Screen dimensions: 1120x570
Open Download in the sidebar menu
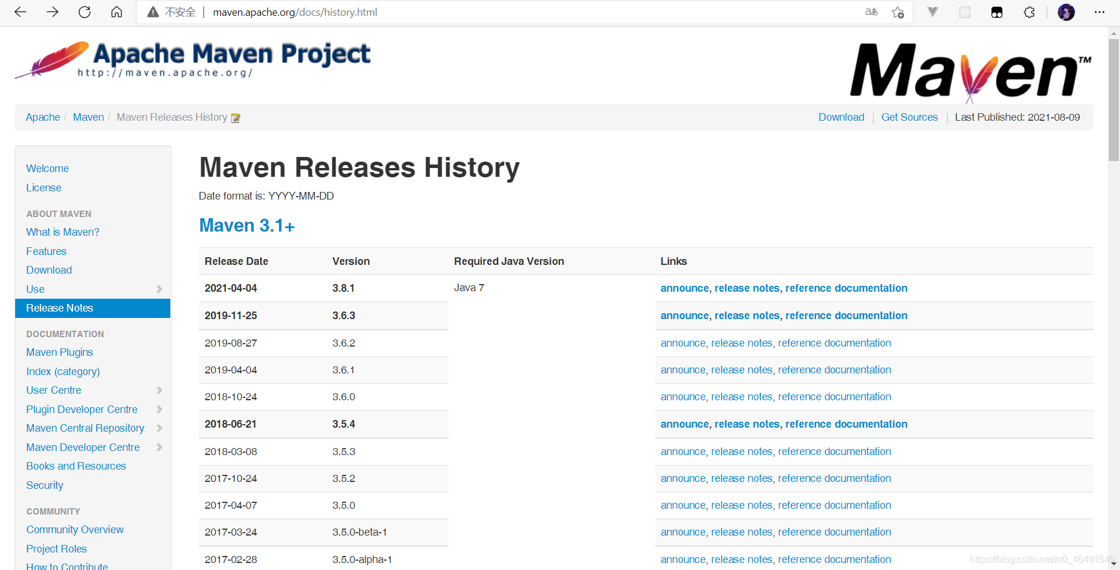click(49, 270)
